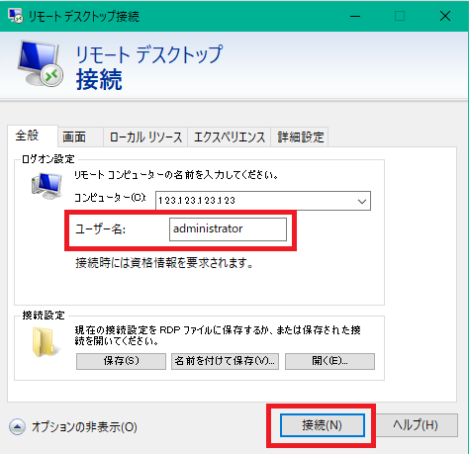Click the computer name field showing 123.123.123.123

point(263,201)
